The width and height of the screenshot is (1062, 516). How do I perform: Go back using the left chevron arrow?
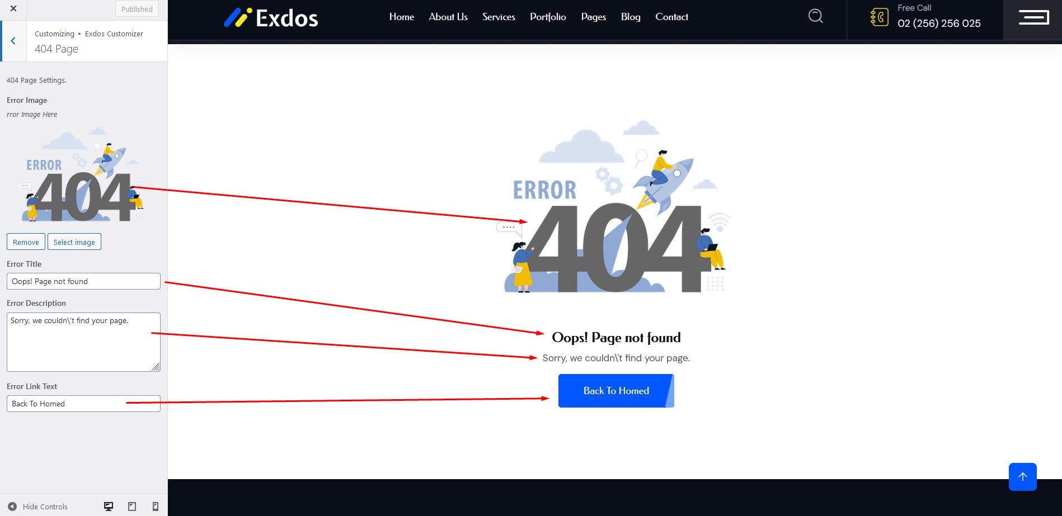[13, 41]
